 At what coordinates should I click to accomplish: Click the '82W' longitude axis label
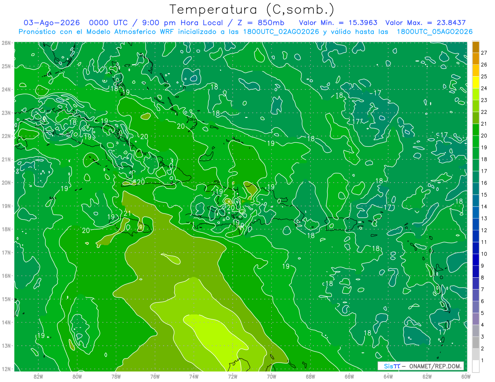(38, 376)
